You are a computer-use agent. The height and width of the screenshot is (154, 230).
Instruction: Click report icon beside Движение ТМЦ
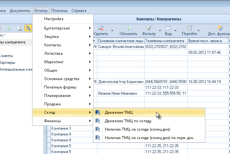click(98, 113)
